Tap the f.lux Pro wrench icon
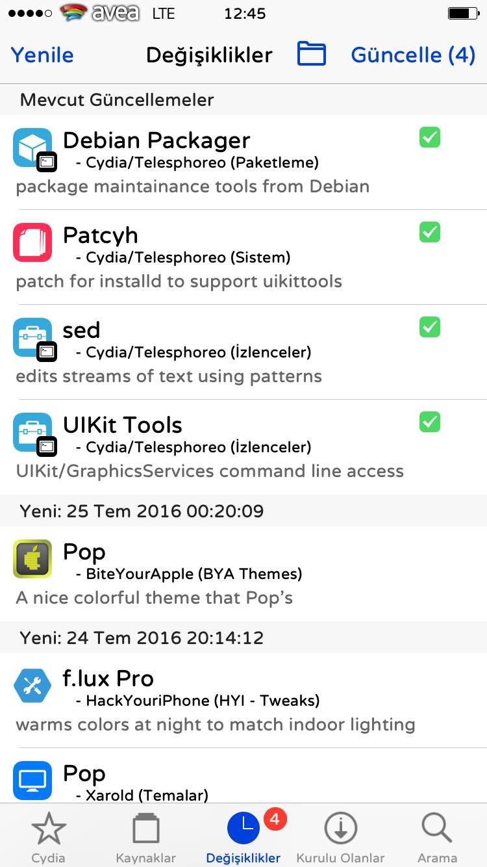 pyautogui.click(x=32, y=686)
